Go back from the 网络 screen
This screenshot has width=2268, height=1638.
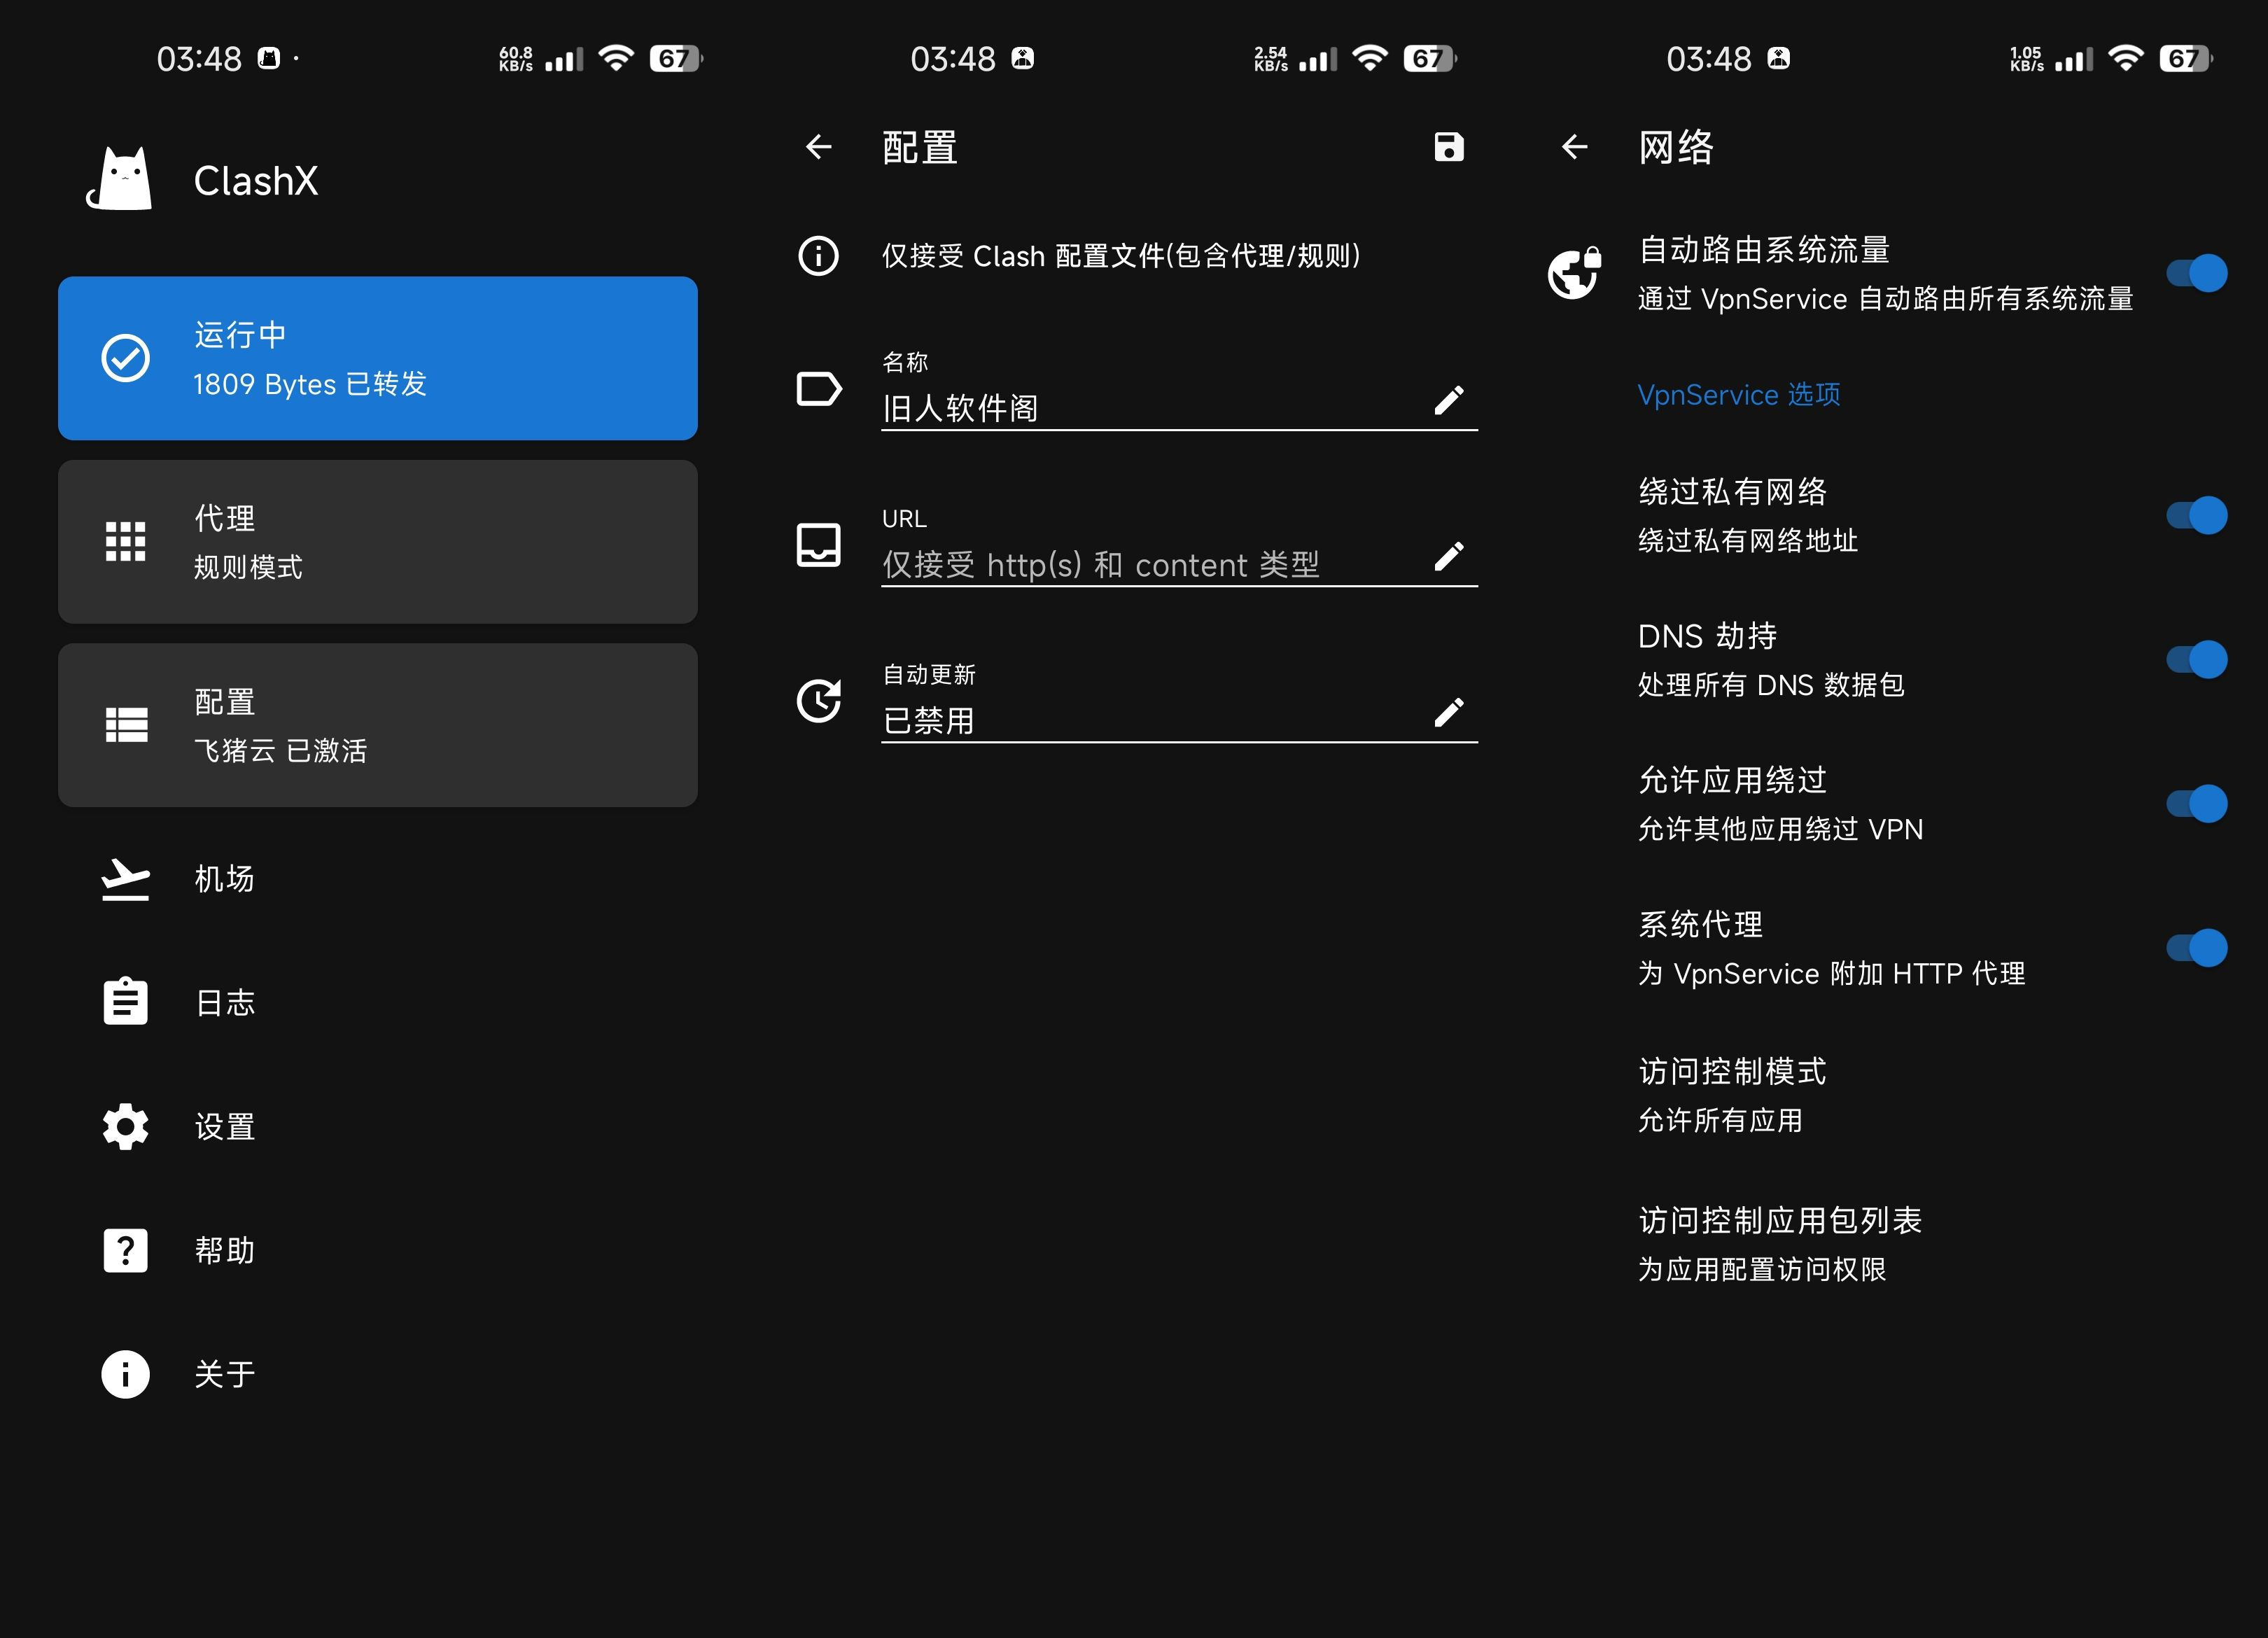pyautogui.click(x=1575, y=147)
